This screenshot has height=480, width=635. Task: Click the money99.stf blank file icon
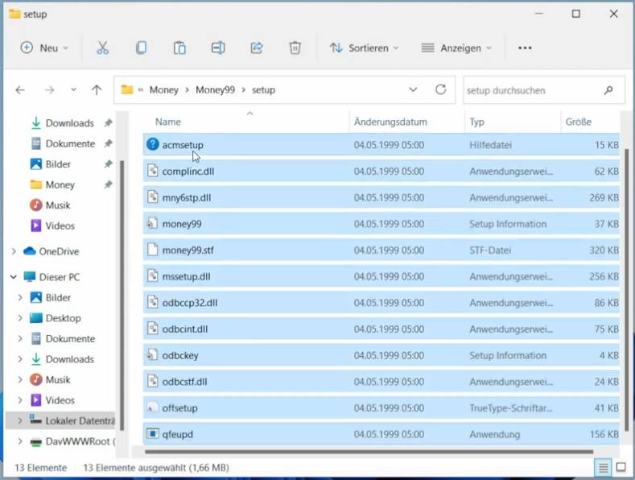tap(152, 250)
